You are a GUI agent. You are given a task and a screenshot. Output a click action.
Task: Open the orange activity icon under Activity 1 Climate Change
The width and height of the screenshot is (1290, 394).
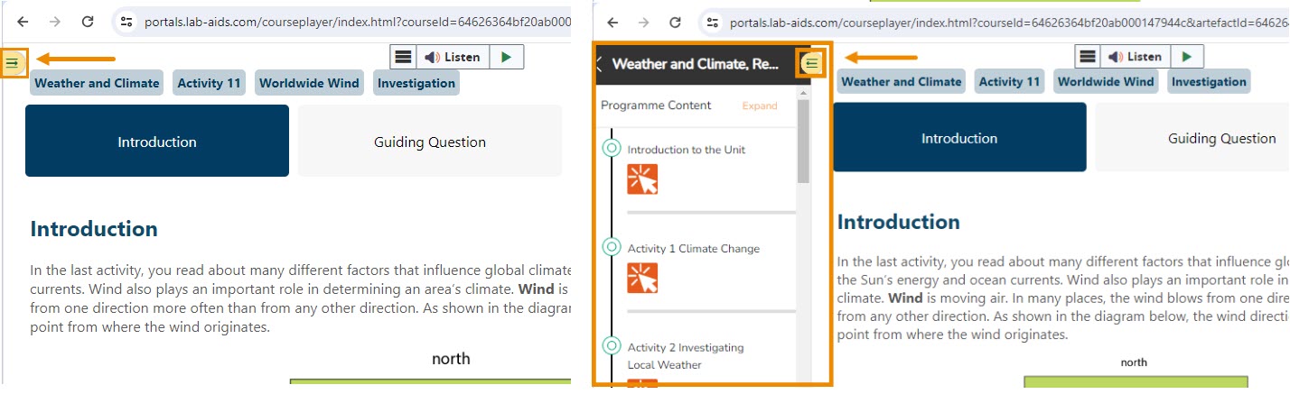(x=642, y=278)
